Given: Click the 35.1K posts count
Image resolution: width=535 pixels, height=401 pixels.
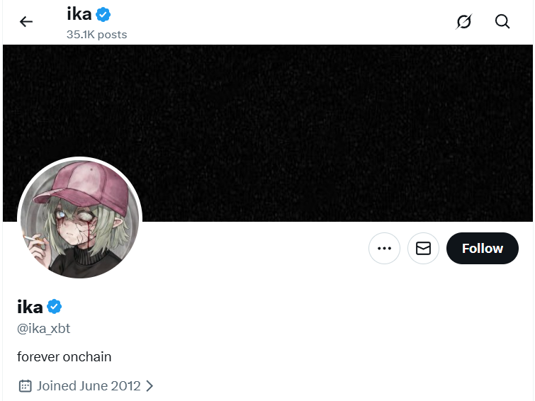Looking at the screenshot, I should (97, 34).
